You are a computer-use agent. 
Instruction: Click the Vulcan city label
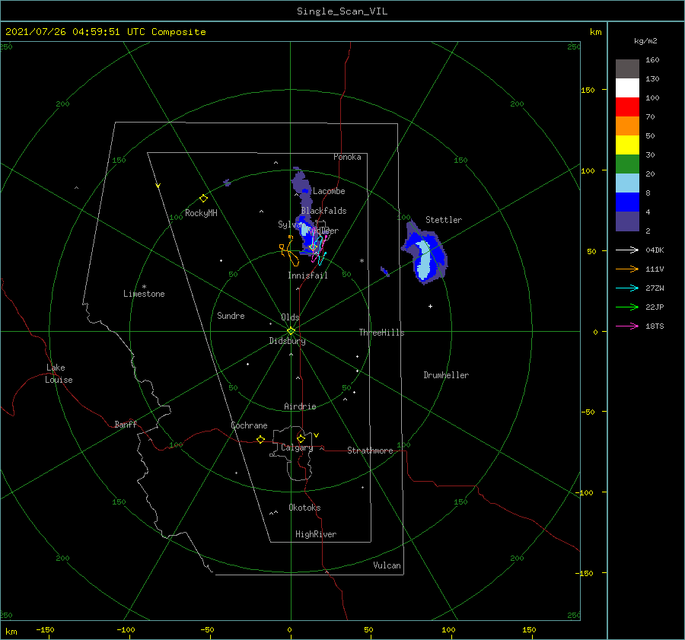(387, 565)
